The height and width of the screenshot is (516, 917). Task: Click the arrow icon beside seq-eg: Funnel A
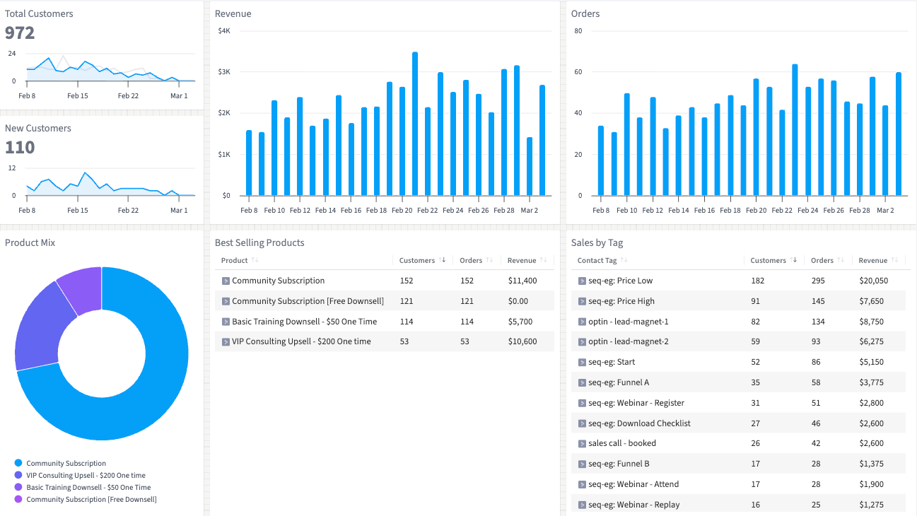(582, 382)
